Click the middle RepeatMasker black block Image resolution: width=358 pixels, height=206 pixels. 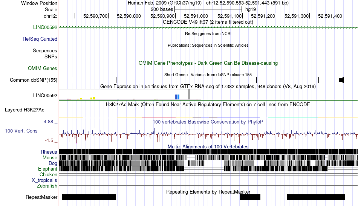pos(250,197)
